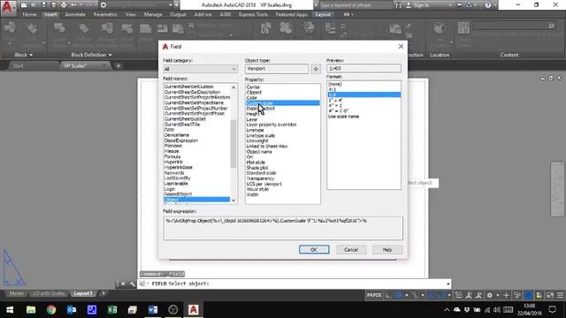The image size is (566, 318).
Task: Select 'Linked to Sheet View' property
Action: 267,146
